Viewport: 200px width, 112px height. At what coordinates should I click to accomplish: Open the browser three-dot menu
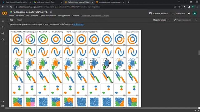pyautogui.click(x=197, y=7)
